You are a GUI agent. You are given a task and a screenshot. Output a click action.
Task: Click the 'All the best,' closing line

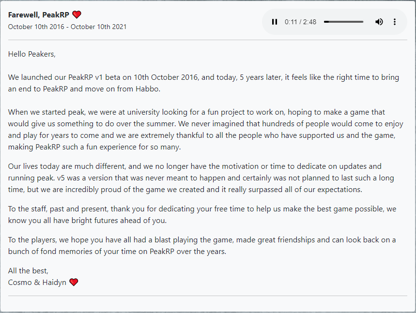coord(28,271)
